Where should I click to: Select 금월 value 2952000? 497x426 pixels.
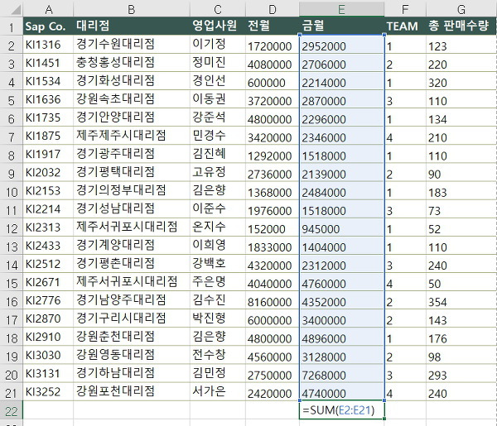click(341, 45)
